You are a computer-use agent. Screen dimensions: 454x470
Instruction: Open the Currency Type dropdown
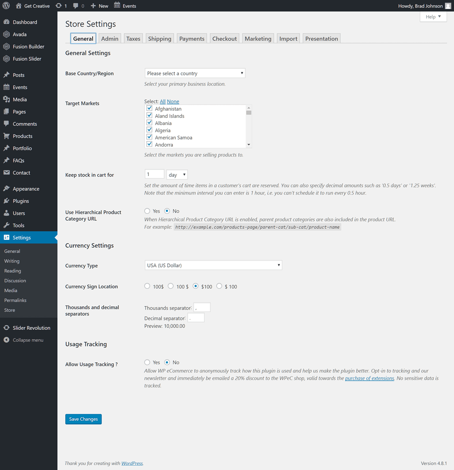213,265
